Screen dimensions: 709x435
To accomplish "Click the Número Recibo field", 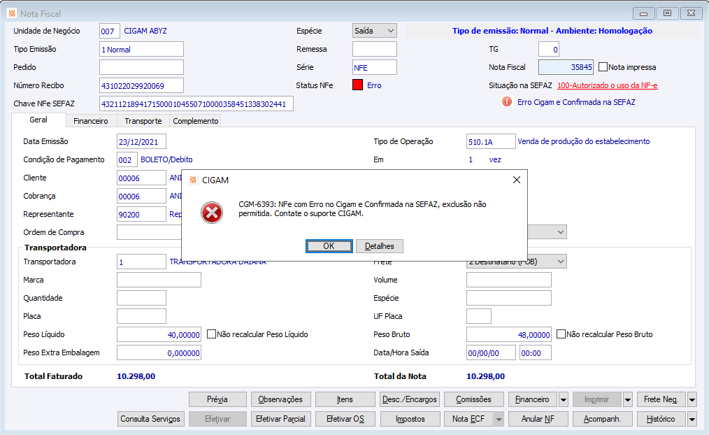I will [x=141, y=85].
